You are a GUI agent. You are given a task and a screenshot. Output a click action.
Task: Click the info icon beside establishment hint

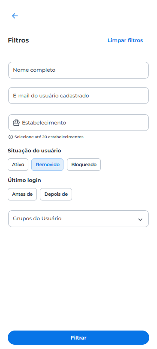(10, 137)
